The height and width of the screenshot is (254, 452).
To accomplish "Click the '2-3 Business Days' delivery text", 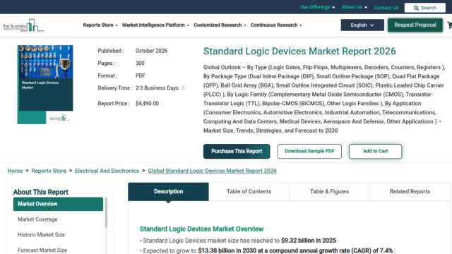I will pos(157,88).
